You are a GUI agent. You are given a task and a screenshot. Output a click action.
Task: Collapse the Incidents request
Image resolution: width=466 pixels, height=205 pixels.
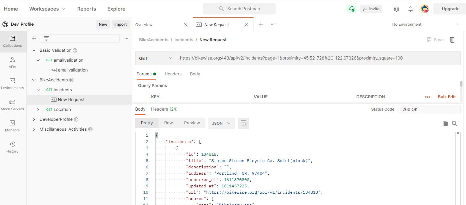pyautogui.click(x=38, y=90)
